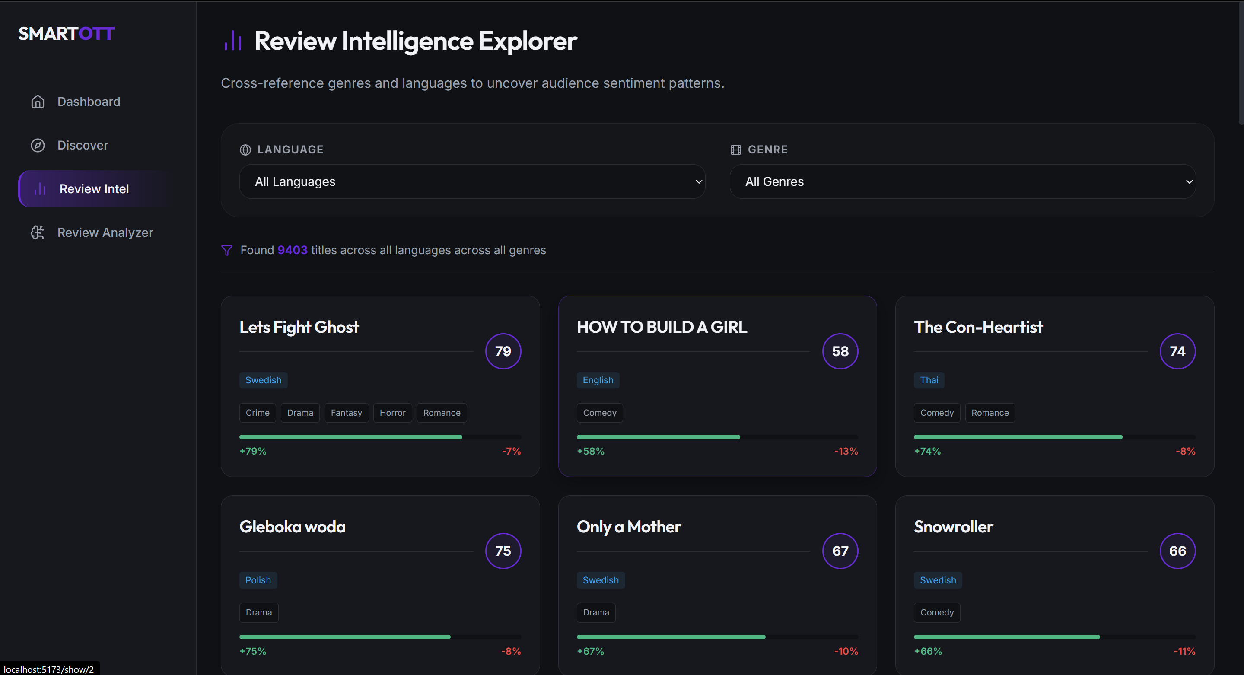Image resolution: width=1244 pixels, height=675 pixels.
Task: Click Comedy tag on HOW TO BUILD A GIRL
Action: pos(599,413)
